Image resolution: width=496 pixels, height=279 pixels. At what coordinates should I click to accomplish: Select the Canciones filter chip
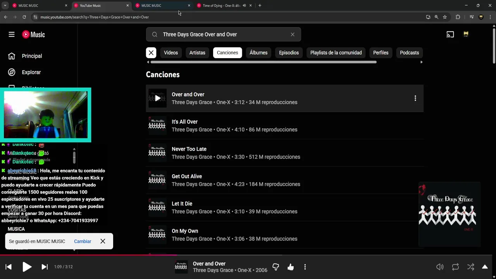227,53
